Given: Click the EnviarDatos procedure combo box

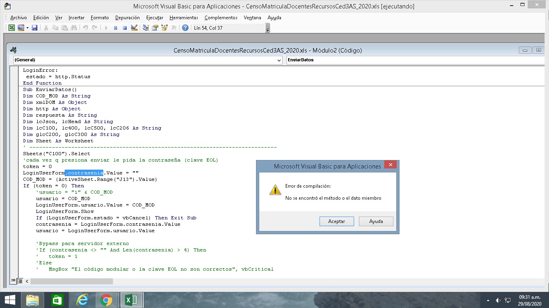Looking at the screenshot, I should (416, 60).
